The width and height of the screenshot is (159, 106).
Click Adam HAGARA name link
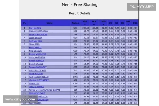click(36, 74)
